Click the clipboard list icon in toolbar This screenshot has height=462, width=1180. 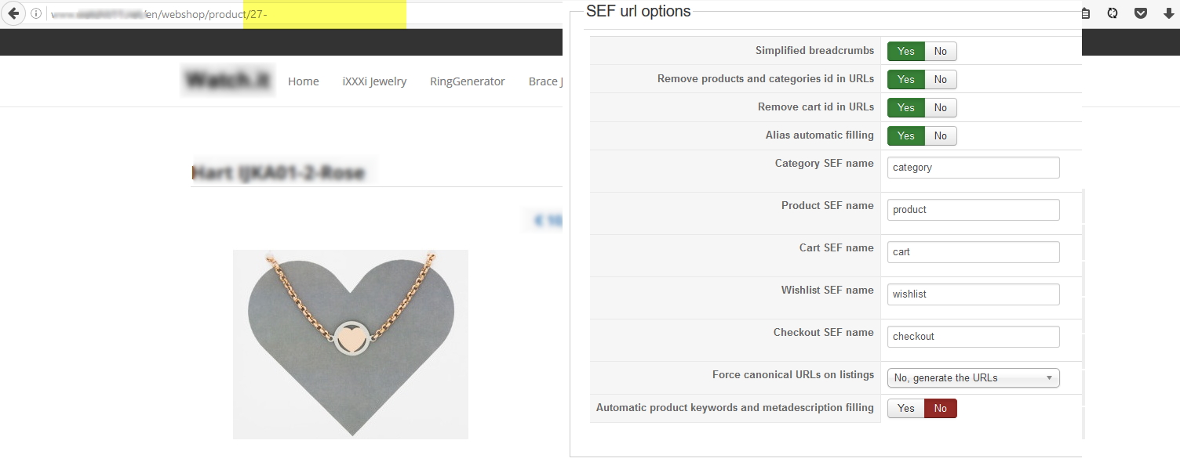1086,13
